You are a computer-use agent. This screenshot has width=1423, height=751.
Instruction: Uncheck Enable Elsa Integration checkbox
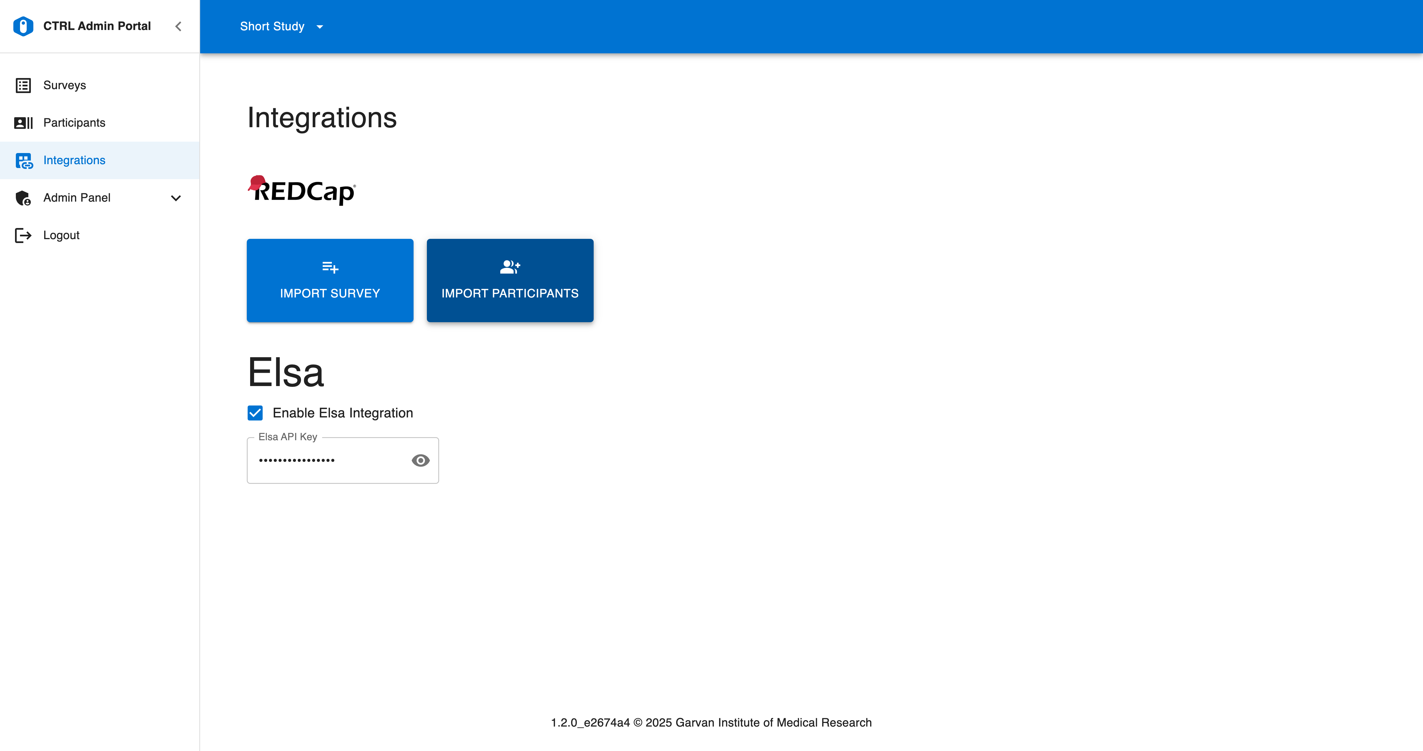255,413
